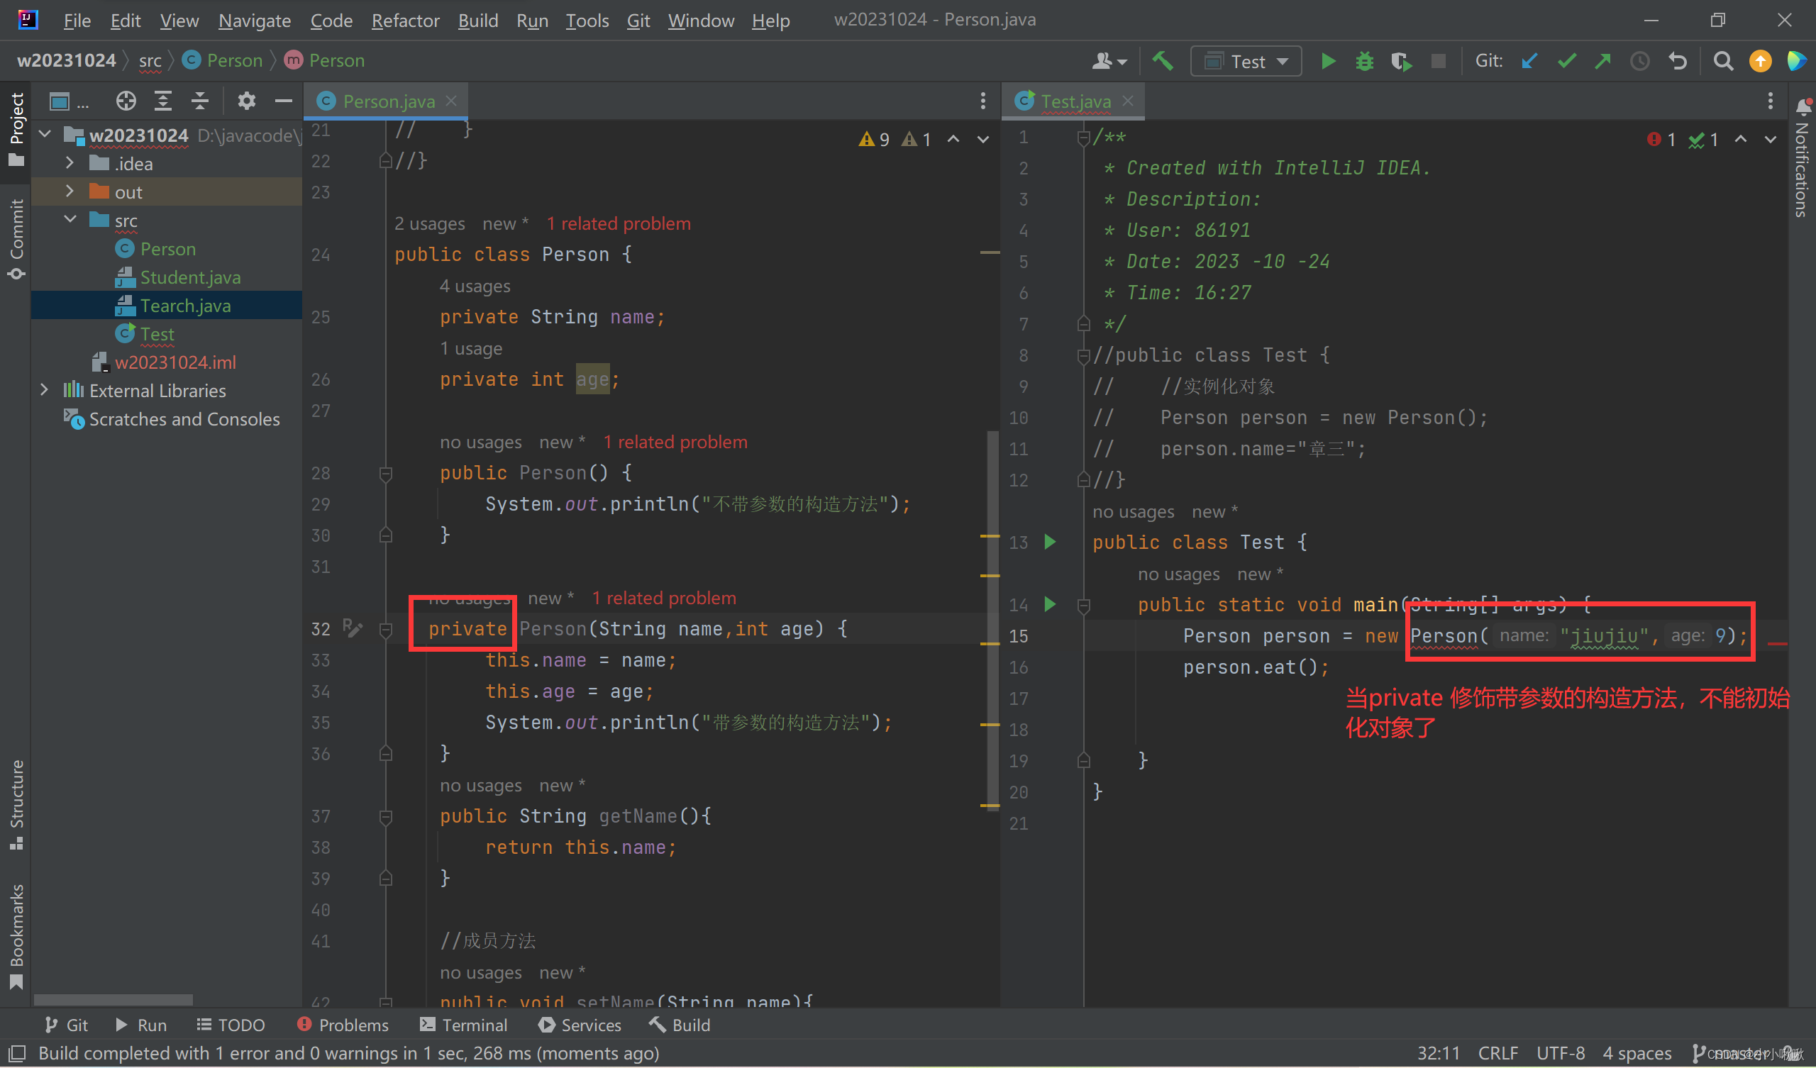
Task: Hide the Project panel with minus icon
Action: click(283, 101)
